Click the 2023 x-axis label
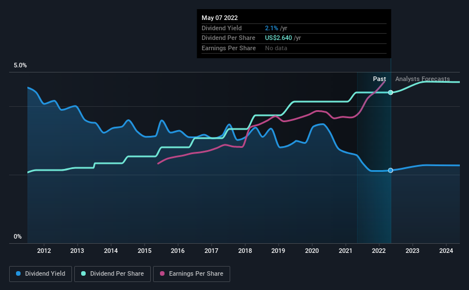 [x=412, y=251]
